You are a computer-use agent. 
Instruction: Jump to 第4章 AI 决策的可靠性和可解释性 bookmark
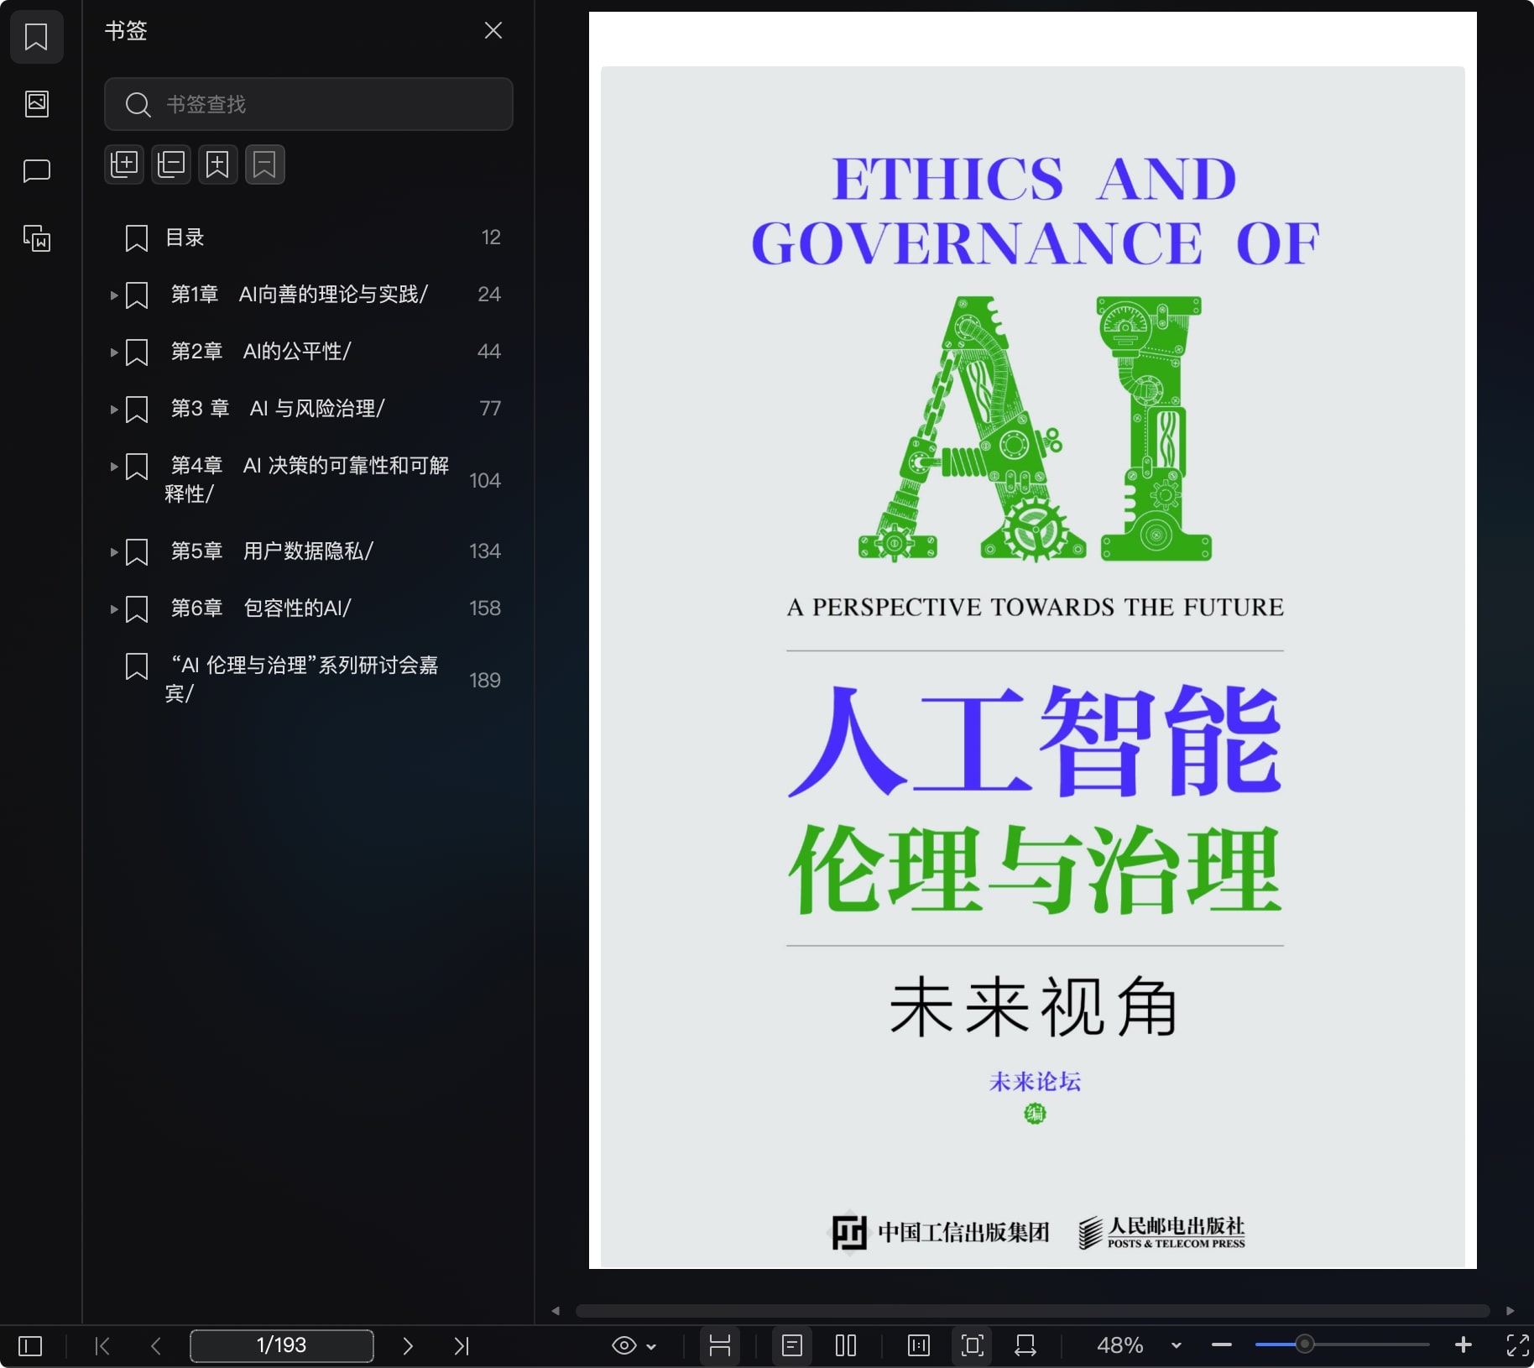point(307,480)
